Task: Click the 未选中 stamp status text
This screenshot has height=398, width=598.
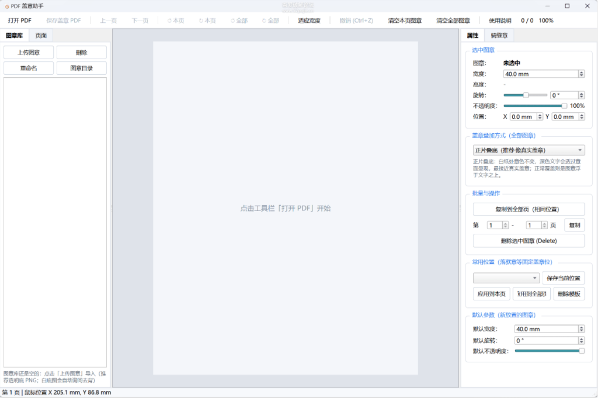Action: coord(512,63)
